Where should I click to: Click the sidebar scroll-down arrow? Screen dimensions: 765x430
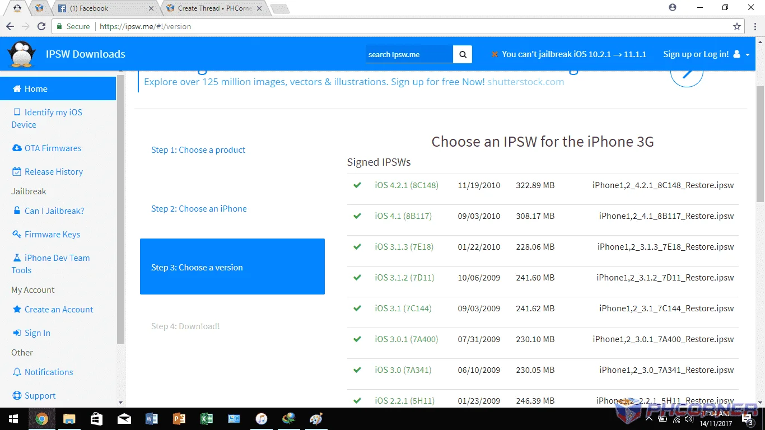(120, 403)
